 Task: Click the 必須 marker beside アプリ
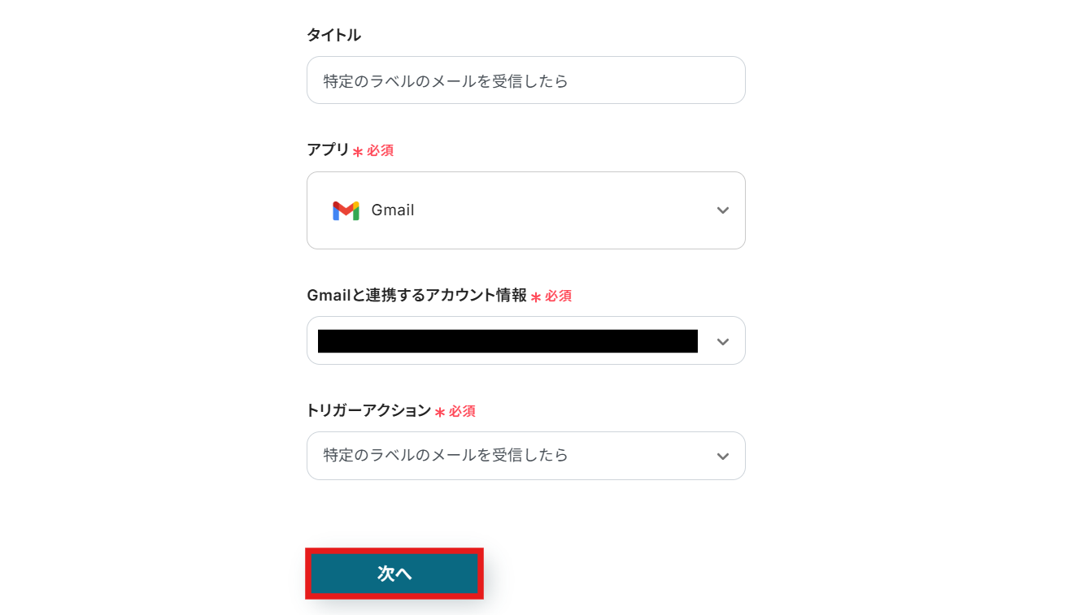click(x=381, y=151)
